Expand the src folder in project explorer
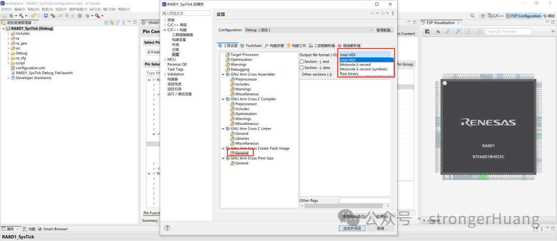Image resolution: width=557 pixels, height=241 pixels. pos(9,48)
